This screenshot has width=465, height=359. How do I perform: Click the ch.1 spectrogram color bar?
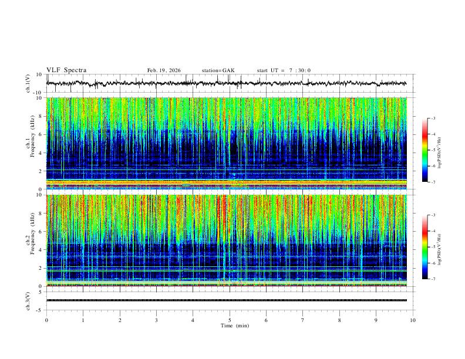click(424, 150)
